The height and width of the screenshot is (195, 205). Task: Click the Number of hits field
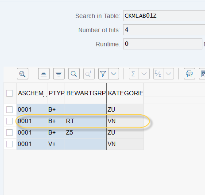pos(164,30)
